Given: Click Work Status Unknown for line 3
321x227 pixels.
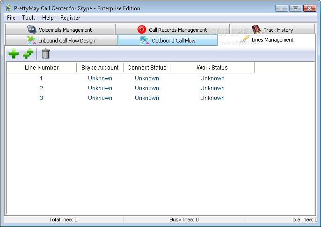Looking at the screenshot, I should point(212,98).
